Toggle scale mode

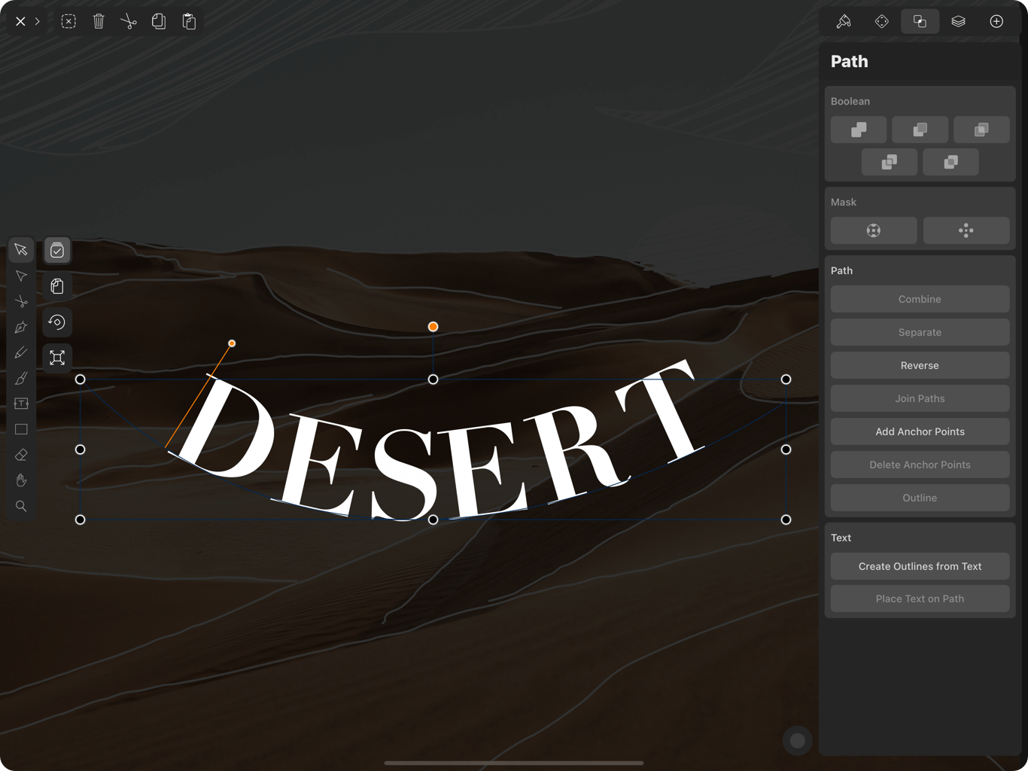tap(57, 358)
